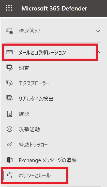Open Exchange メッセージの追跡 link
The image size is (107, 187).
tap(48, 160)
